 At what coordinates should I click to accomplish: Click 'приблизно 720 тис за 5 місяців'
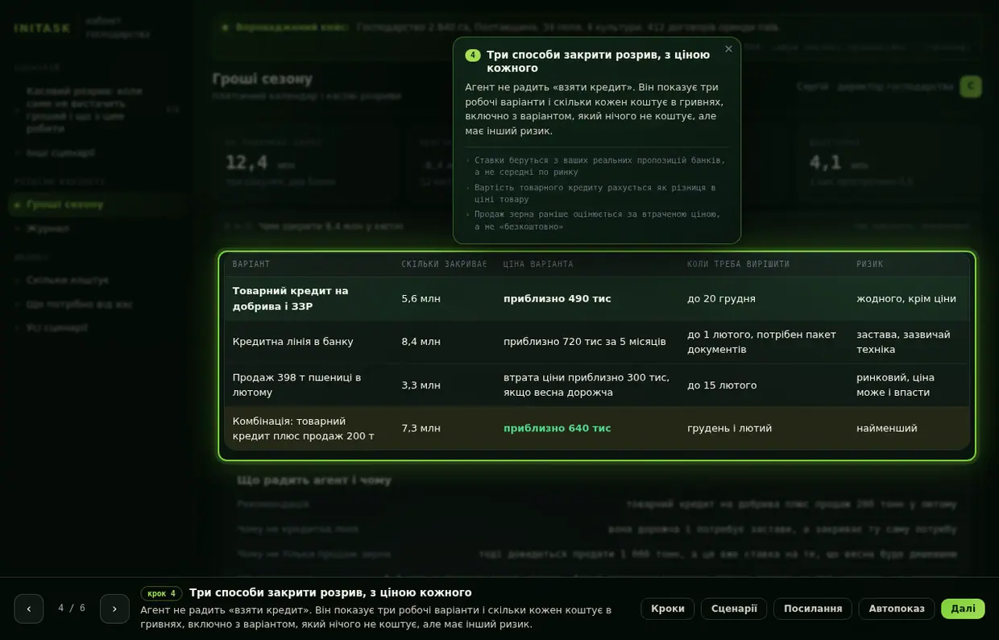point(585,342)
